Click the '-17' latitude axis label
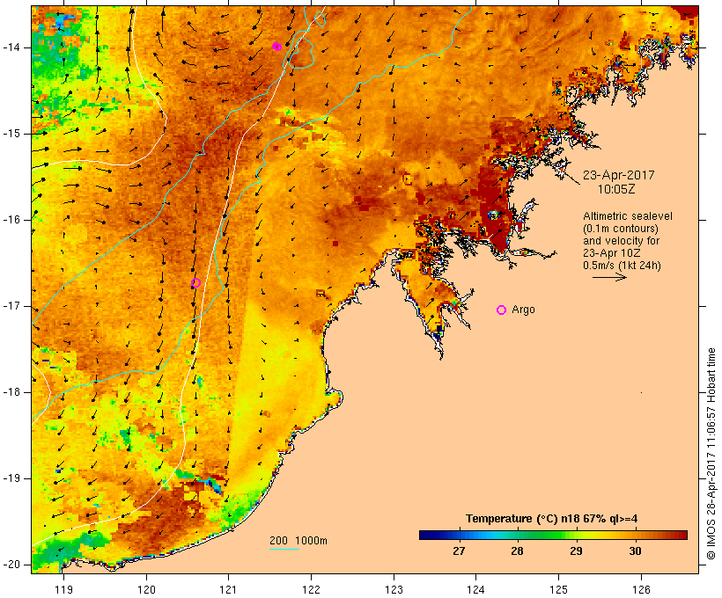 pyautogui.click(x=11, y=306)
